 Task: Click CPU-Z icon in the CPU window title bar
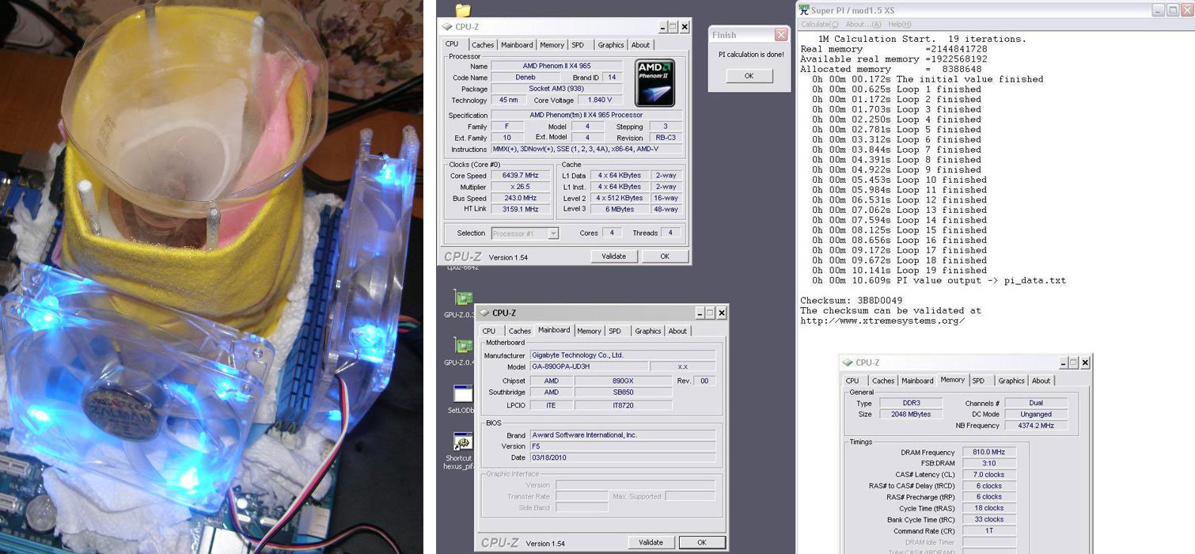click(447, 27)
